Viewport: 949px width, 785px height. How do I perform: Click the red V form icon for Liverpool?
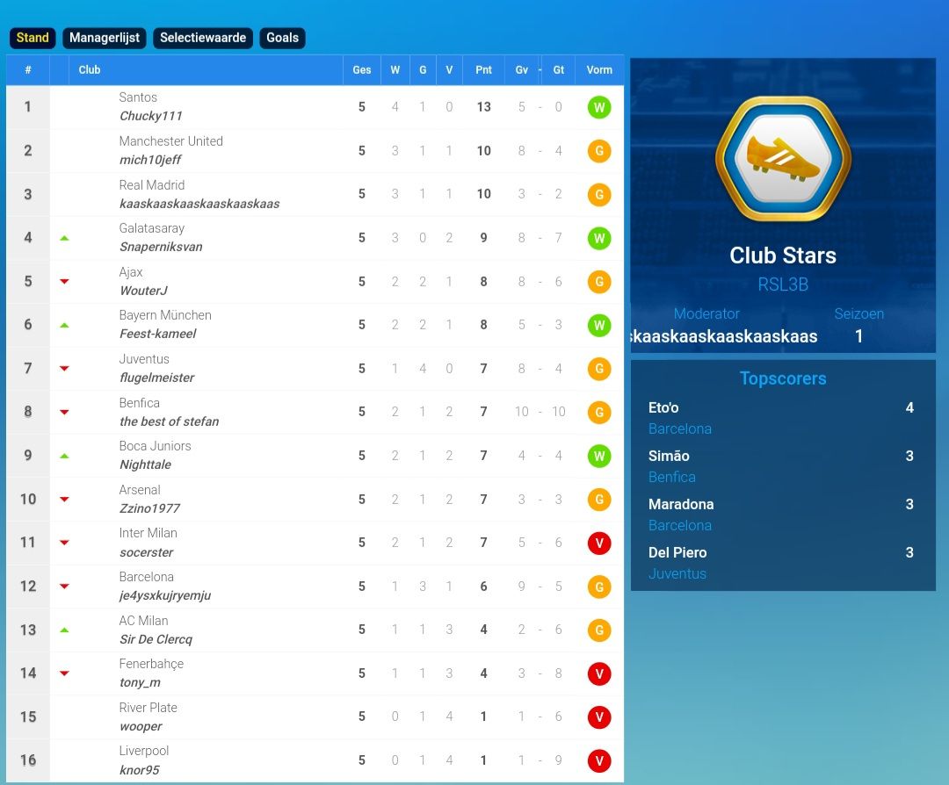(599, 760)
